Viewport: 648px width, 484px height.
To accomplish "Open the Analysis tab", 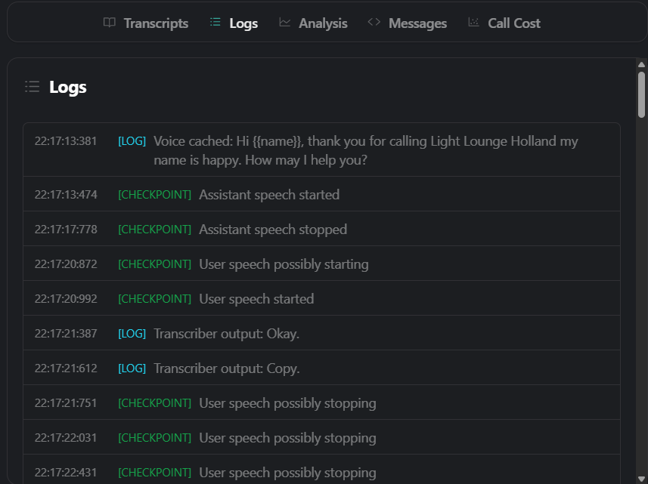I will [x=313, y=23].
